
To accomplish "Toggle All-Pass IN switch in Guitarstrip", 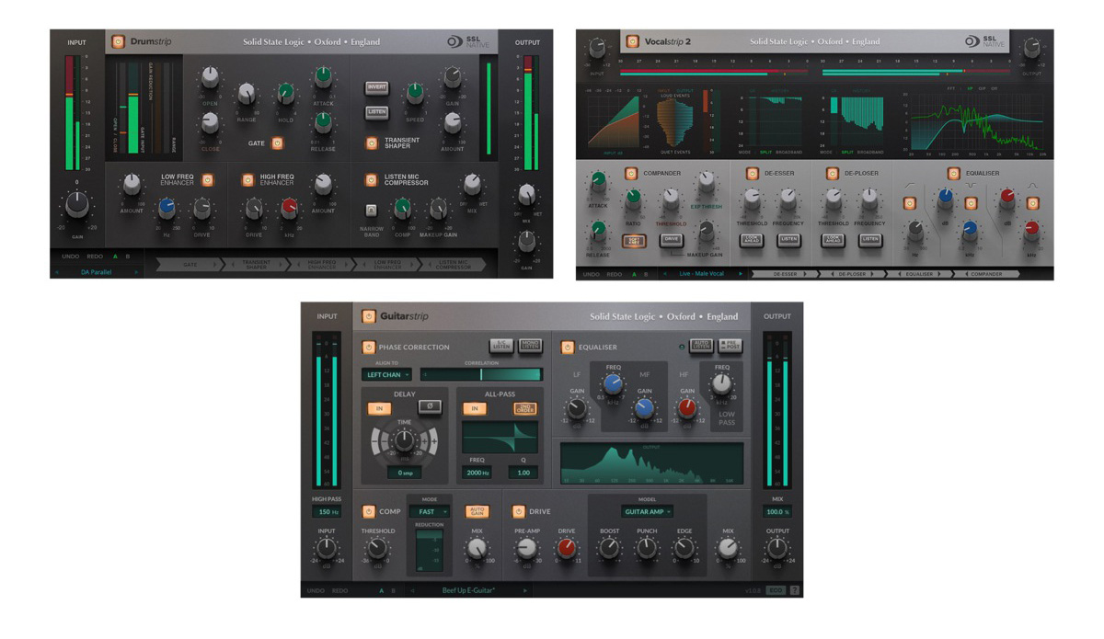I will point(474,408).
